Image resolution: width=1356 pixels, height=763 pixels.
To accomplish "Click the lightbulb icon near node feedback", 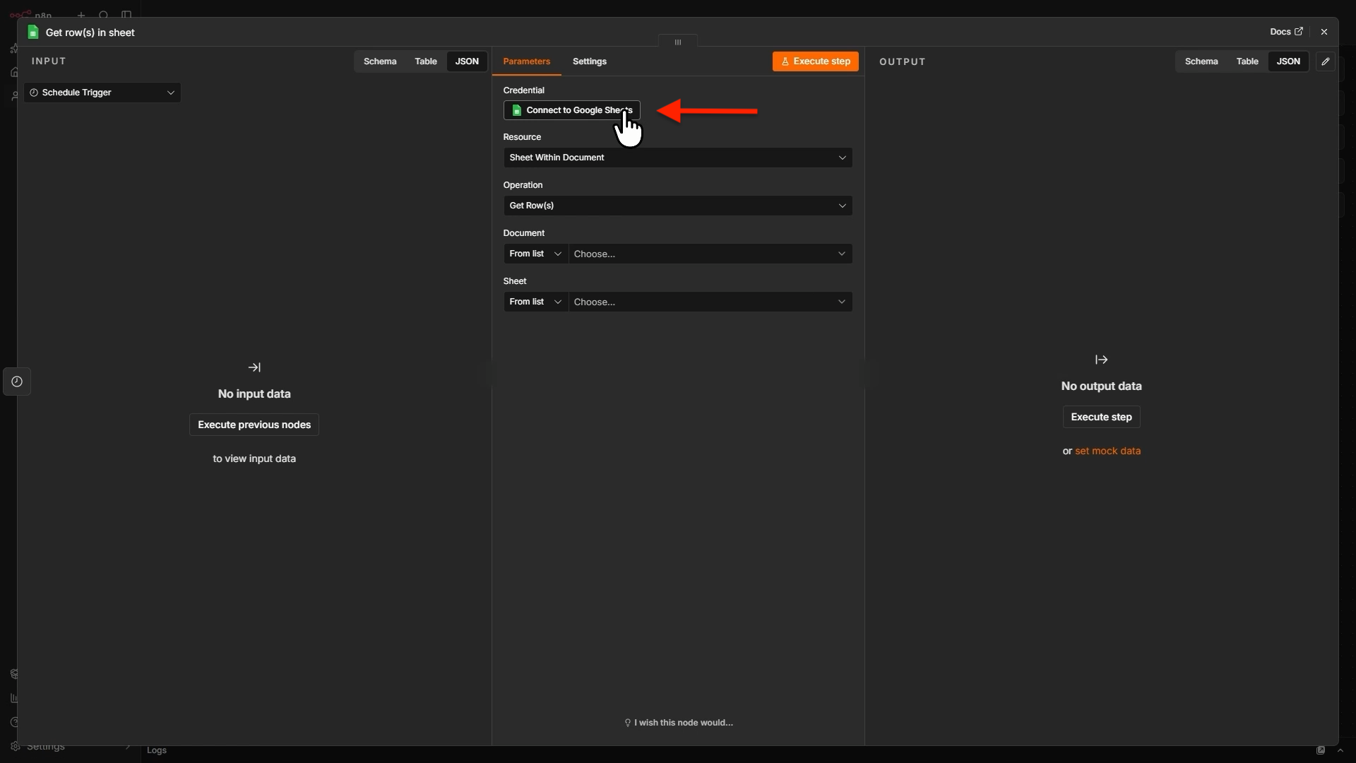I will [627, 723].
